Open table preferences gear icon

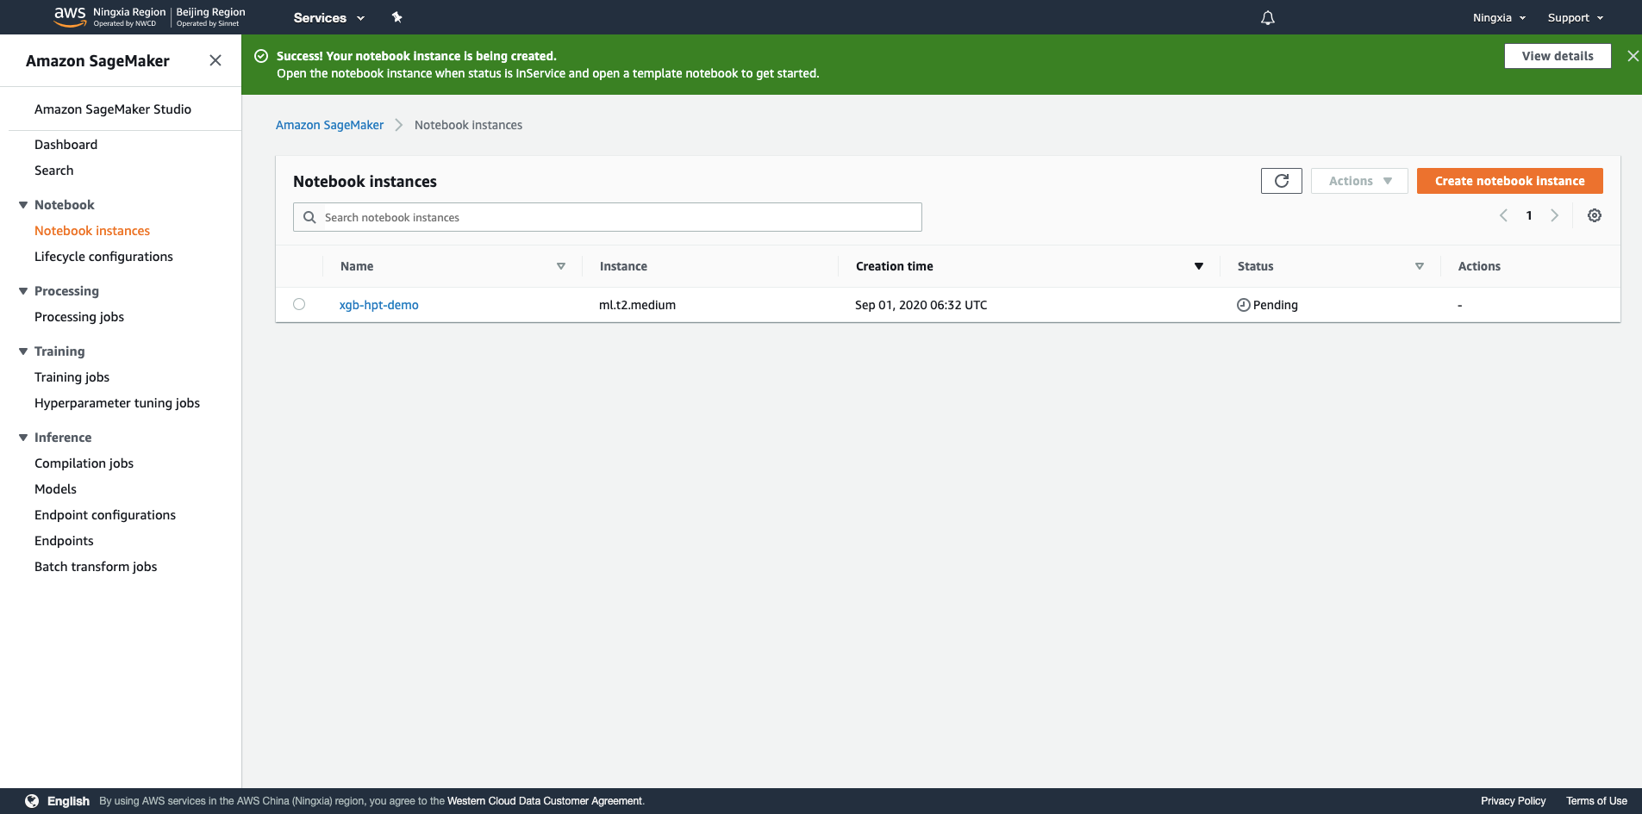(x=1595, y=215)
